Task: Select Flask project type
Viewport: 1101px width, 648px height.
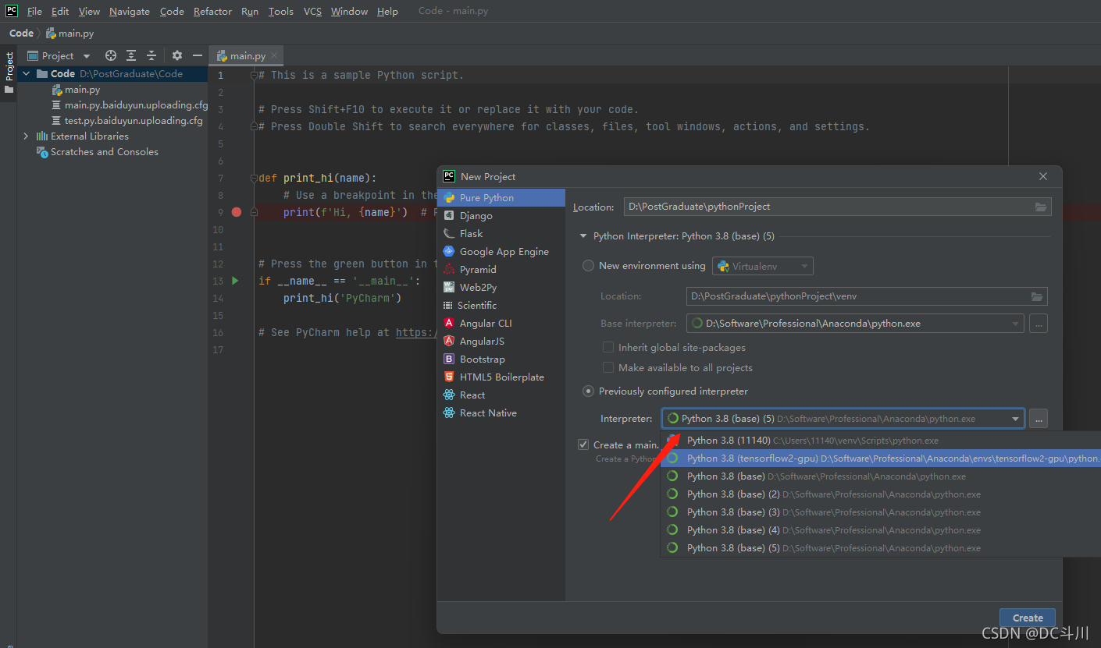Action: point(501,234)
